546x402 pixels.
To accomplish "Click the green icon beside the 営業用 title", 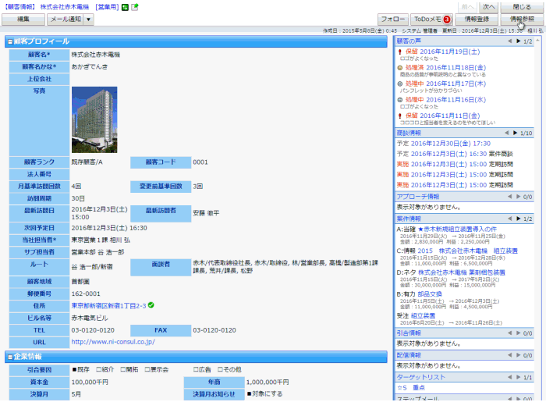I will coord(126,7).
